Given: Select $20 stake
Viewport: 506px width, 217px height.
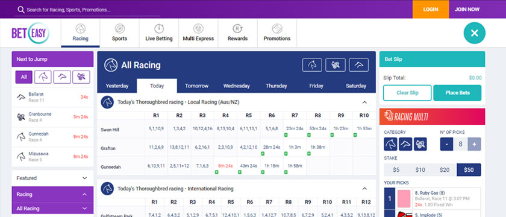Looking at the screenshot, I should tap(445, 170).
